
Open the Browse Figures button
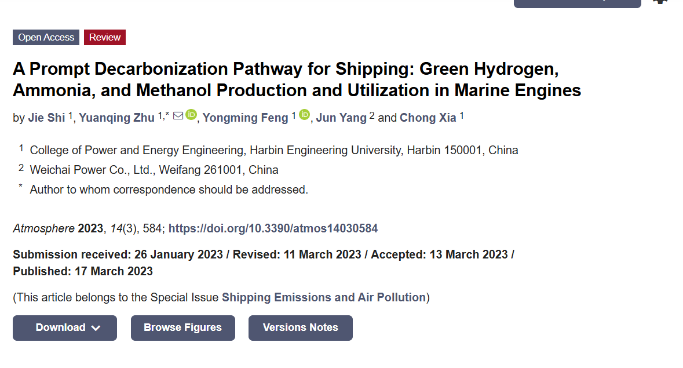[183, 328]
